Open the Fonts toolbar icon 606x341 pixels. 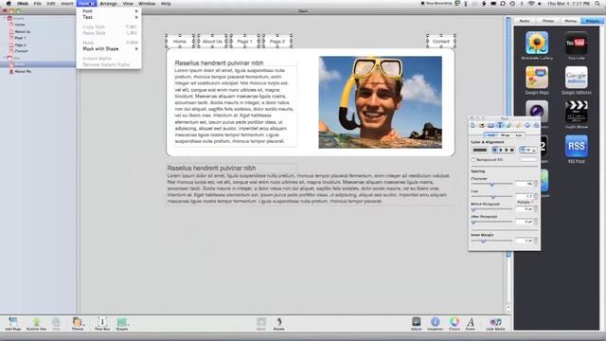click(471, 323)
